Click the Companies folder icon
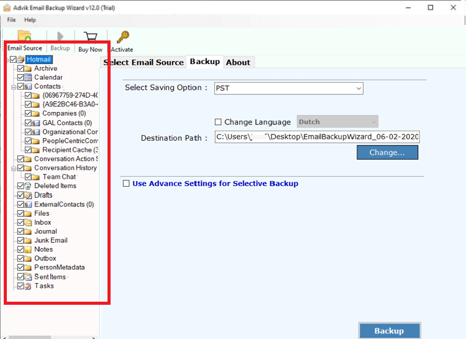The height and width of the screenshot is (339, 466). pos(35,114)
